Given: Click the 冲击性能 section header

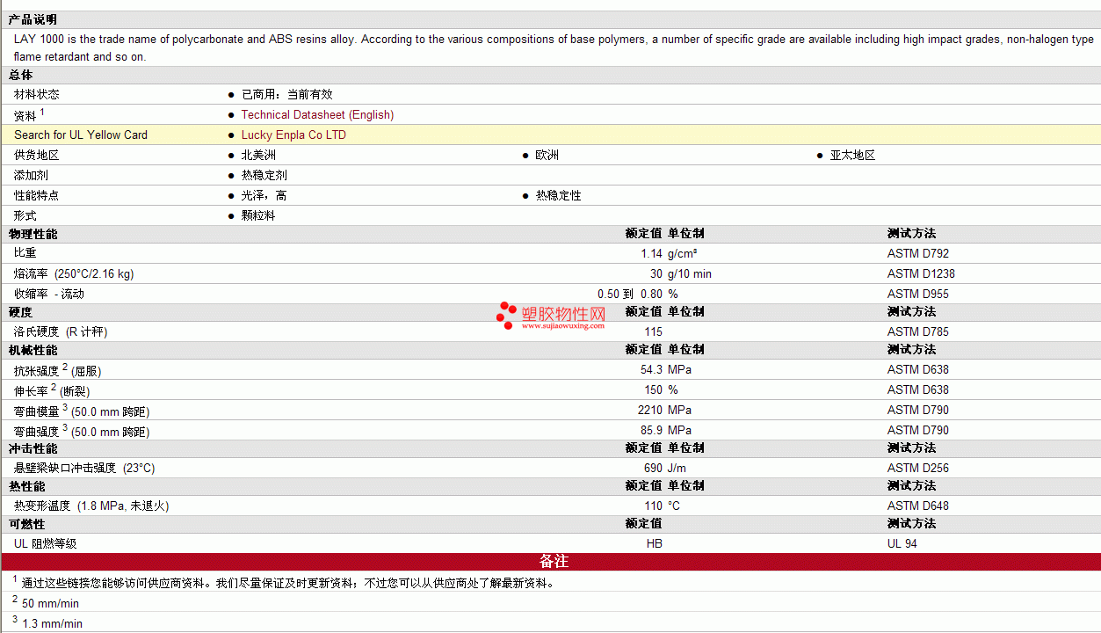Looking at the screenshot, I should click(33, 448).
